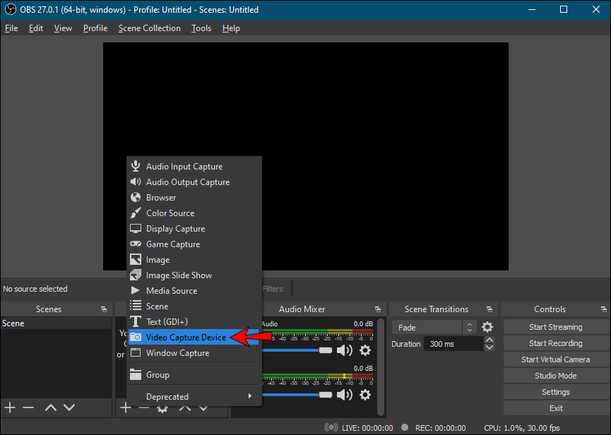Move the scene down with the arrow icon
This screenshot has width=611, height=435.
click(69, 407)
